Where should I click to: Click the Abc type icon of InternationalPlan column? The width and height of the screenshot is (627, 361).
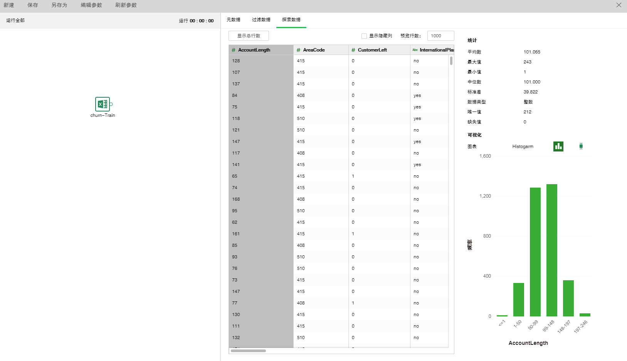coord(415,50)
